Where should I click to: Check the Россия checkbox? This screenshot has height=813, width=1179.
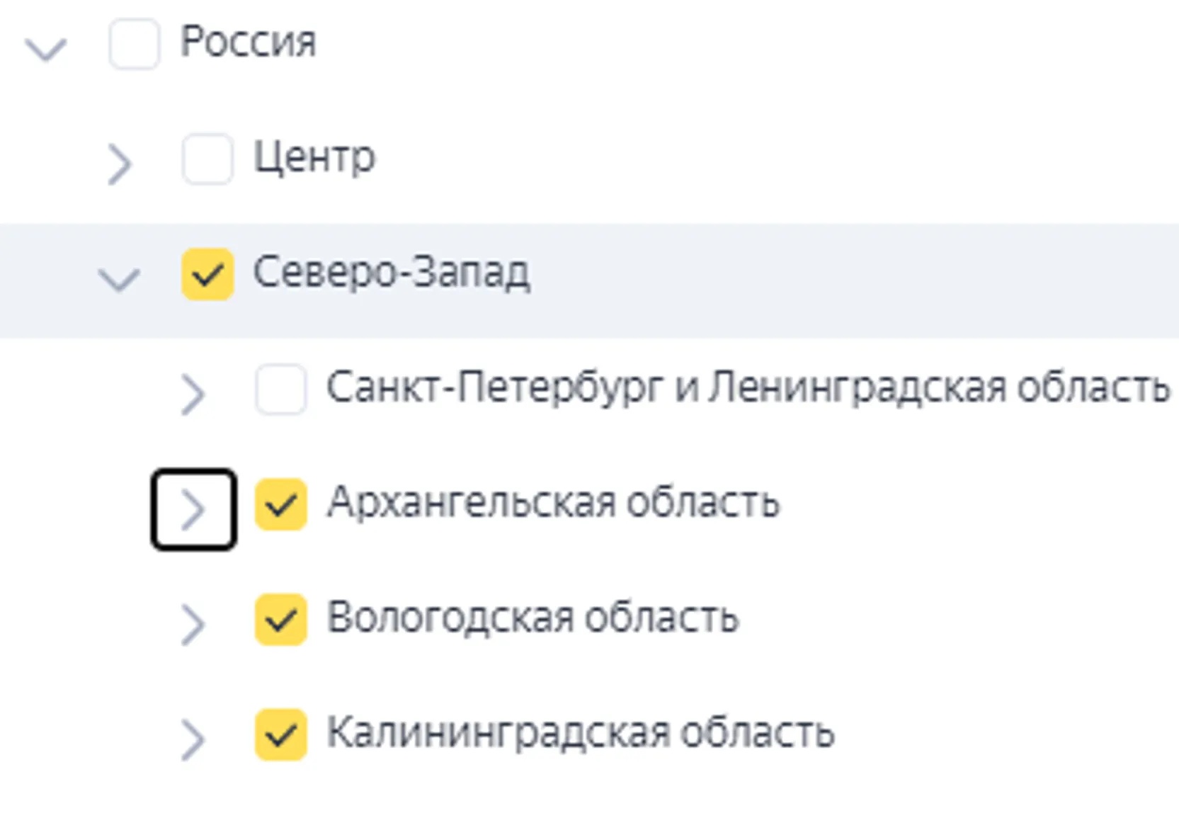pos(135,45)
